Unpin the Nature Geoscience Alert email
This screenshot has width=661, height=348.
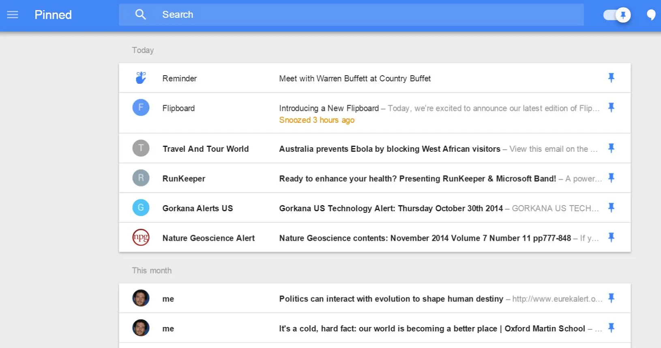click(x=611, y=237)
